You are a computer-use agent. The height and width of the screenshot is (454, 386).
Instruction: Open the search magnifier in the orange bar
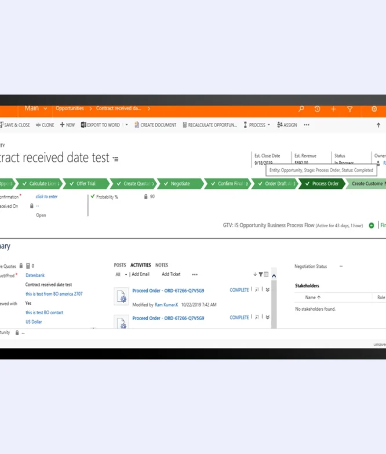point(301,109)
